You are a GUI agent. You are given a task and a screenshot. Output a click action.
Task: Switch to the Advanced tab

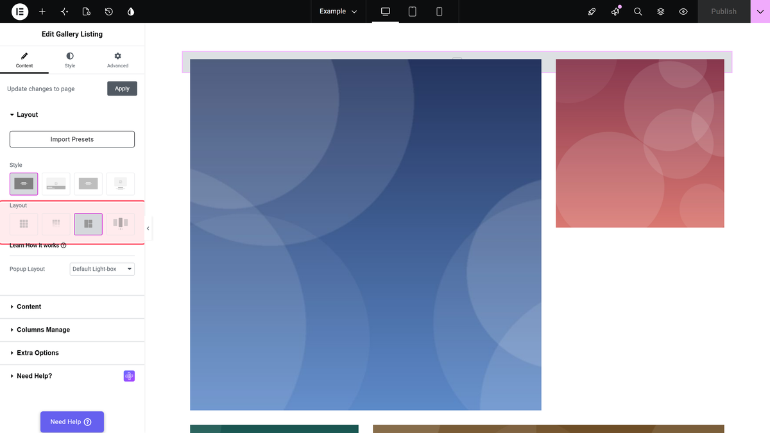click(117, 60)
